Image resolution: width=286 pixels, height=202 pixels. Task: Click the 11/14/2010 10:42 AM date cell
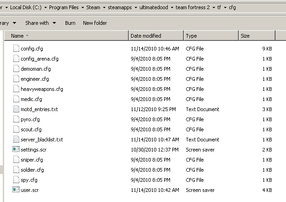[x=155, y=190]
